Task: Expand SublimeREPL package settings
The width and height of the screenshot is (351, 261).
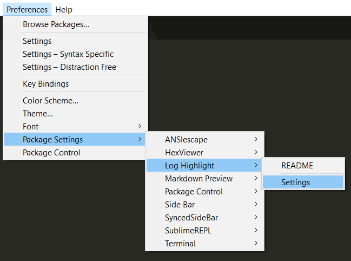Action: click(205, 230)
